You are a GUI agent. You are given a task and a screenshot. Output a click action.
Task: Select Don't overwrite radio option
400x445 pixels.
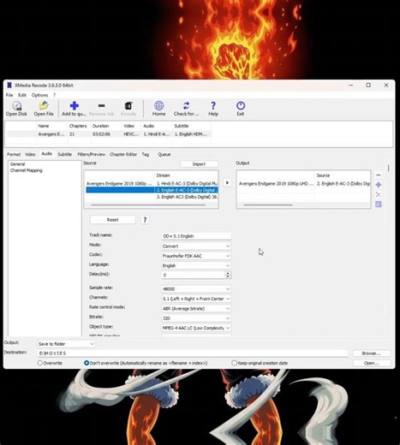point(87,363)
